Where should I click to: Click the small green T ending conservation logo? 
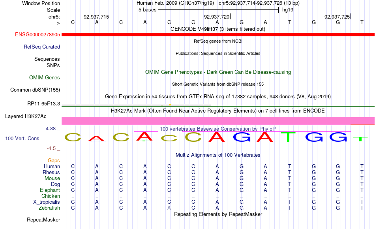[x=360, y=139]
